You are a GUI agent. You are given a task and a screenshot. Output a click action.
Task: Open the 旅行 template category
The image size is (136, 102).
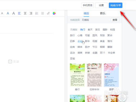(72, 35)
